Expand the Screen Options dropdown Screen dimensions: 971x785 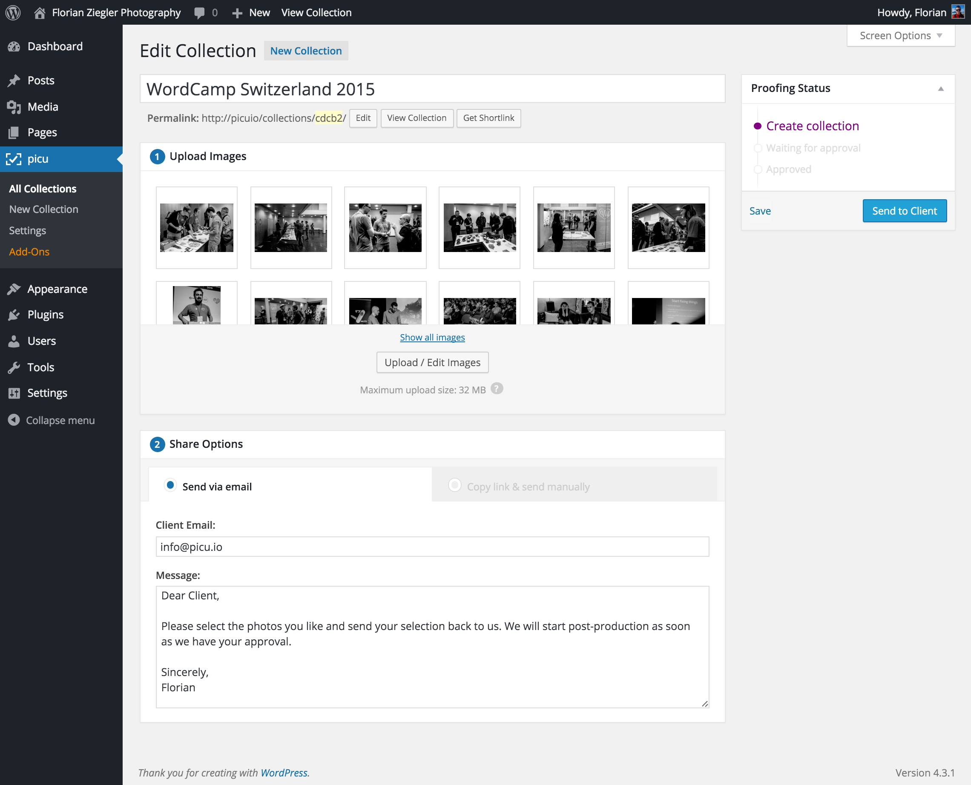(x=900, y=35)
